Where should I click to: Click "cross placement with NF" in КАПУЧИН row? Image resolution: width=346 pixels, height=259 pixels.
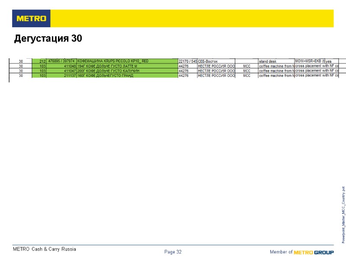(x=317, y=71)
